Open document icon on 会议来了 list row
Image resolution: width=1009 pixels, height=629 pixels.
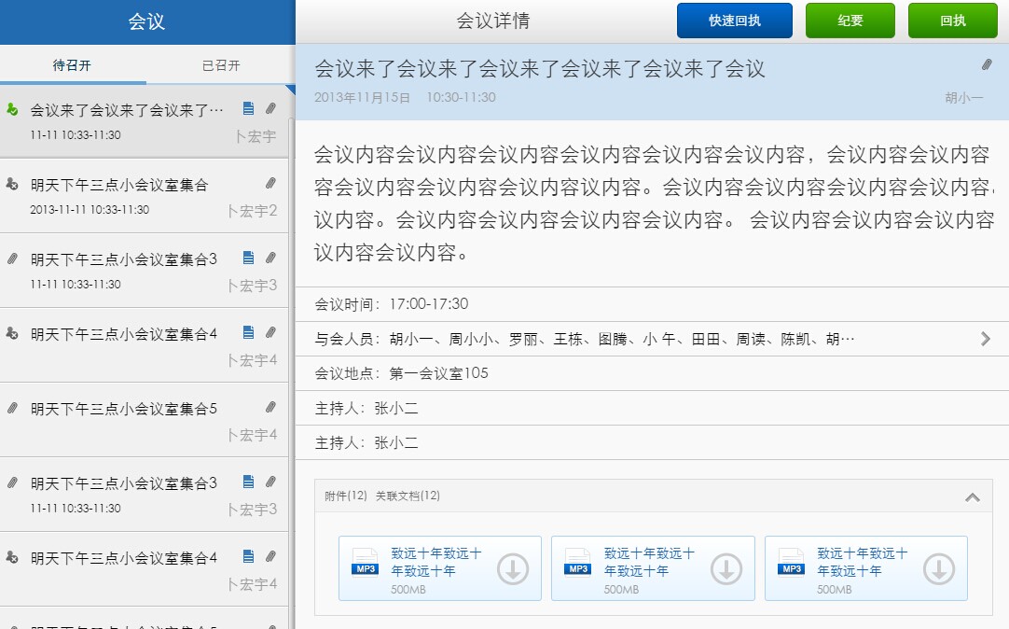pos(248,109)
